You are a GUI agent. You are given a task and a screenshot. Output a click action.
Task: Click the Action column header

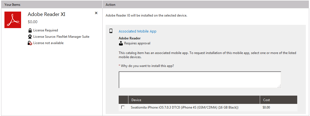110,5
